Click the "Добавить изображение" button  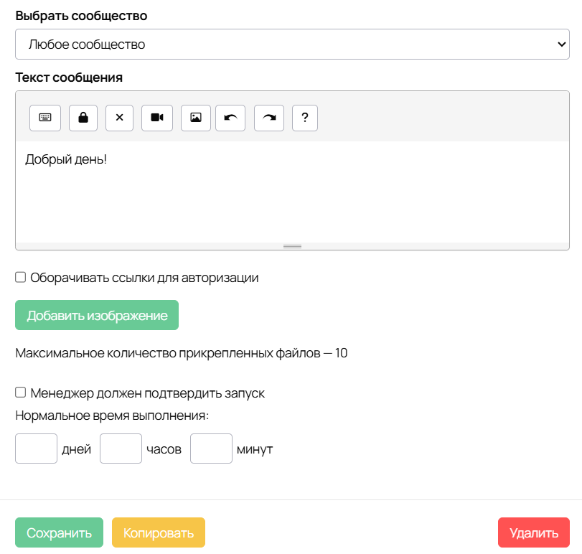[97, 316]
